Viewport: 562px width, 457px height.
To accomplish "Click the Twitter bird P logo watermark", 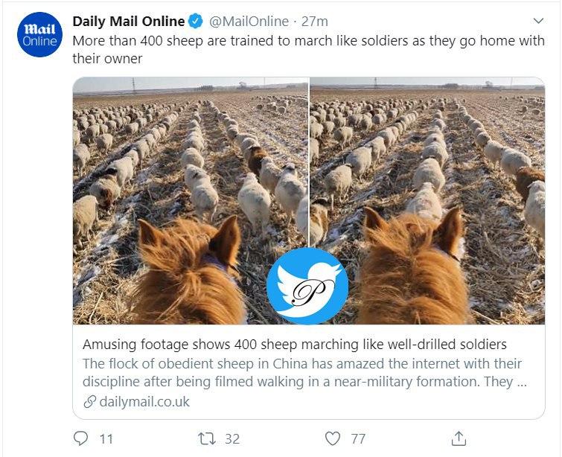I will point(307,286).
